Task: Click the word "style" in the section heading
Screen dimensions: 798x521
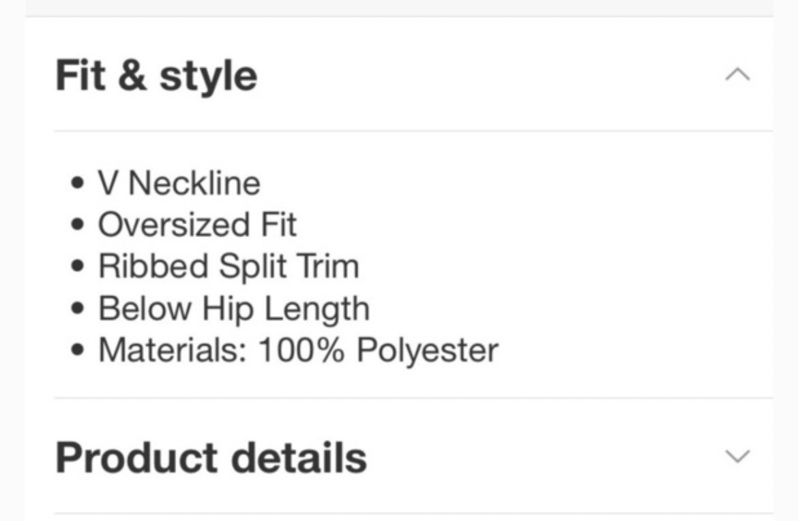Action: point(208,76)
